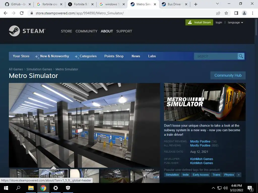
Task: Open Steam Labs
Action: pyautogui.click(x=152, y=56)
